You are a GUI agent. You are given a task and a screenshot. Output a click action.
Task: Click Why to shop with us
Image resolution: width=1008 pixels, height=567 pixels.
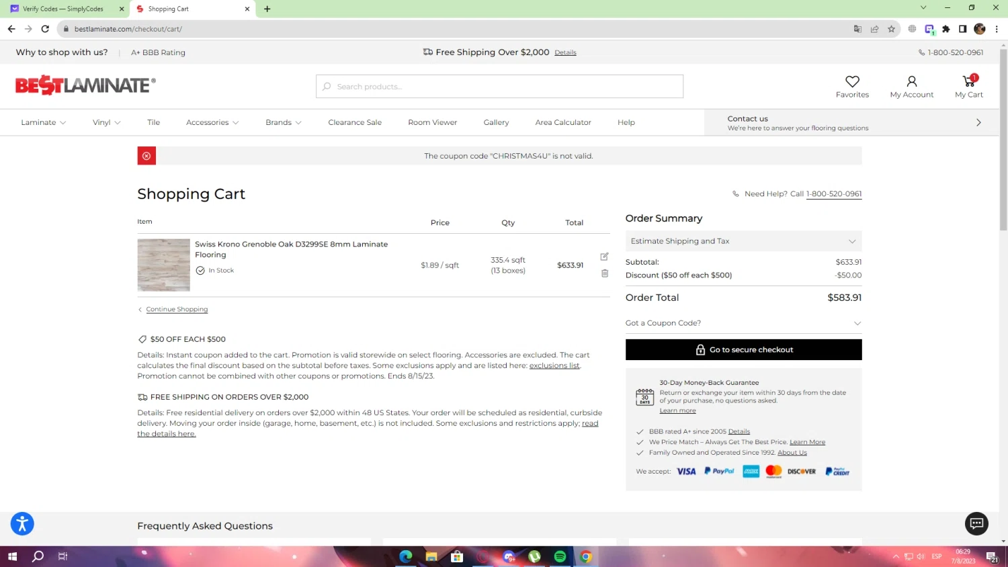click(x=62, y=52)
